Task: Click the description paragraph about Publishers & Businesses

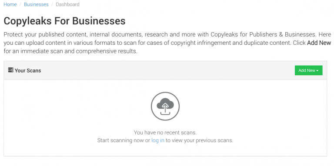Action: tap(167, 43)
